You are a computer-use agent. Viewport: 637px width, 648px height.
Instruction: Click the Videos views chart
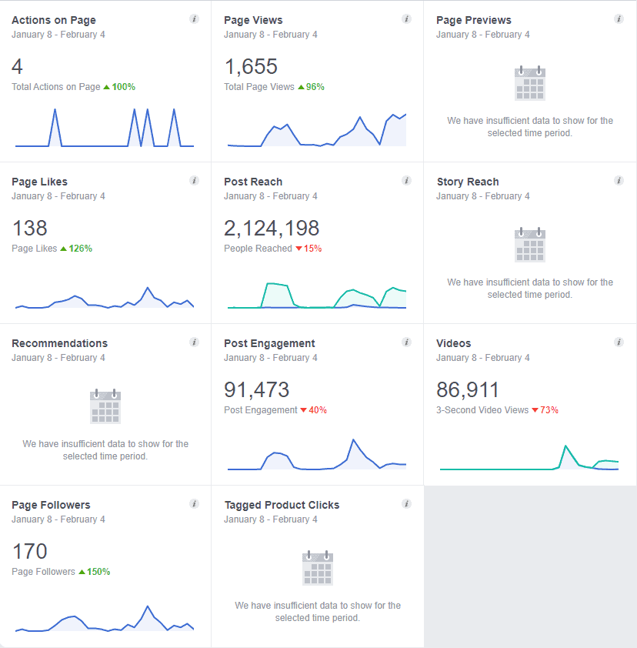pyautogui.click(x=529, y=457)
